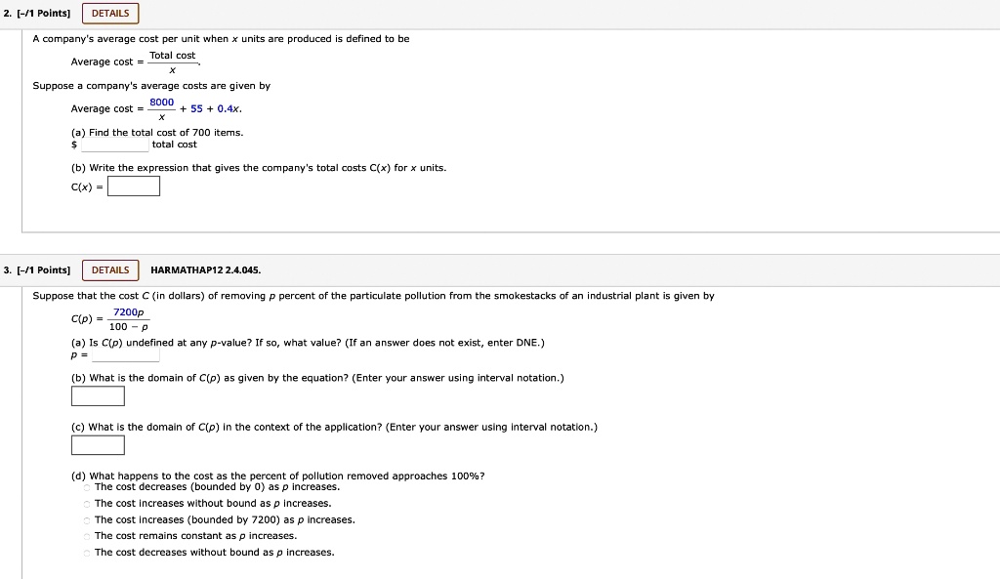
Task: Click the C(x) expression answer box
Action: point(133,186)
